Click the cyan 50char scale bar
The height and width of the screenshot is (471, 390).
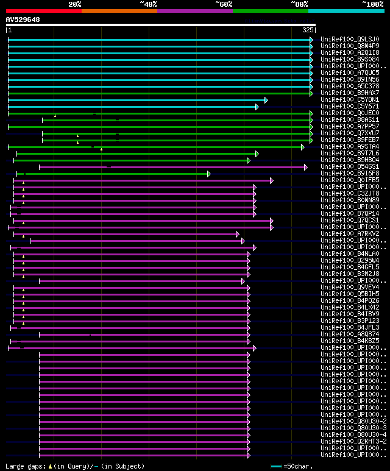click(276, 467)
